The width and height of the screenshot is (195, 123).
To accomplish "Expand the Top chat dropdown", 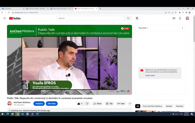I will tap(143, 28).
